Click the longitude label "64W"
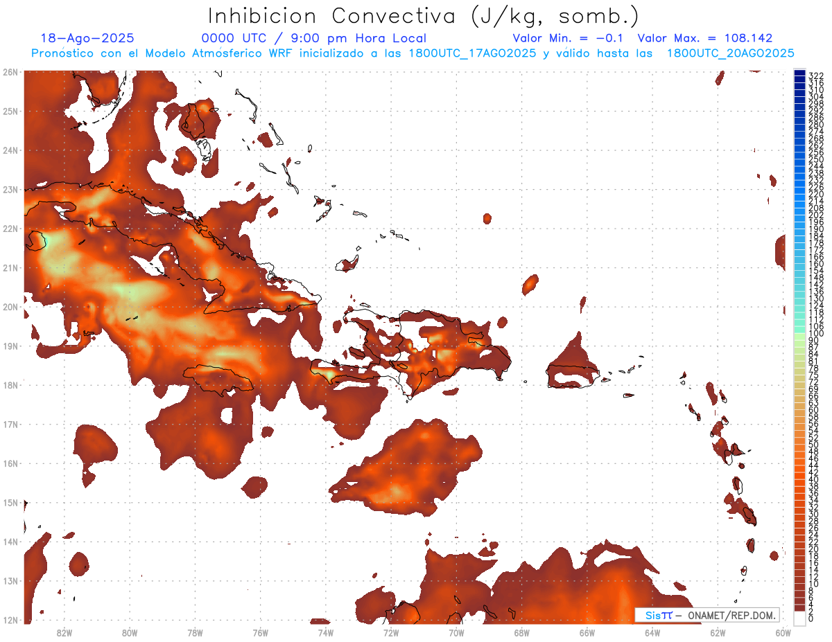 point(652,632)
